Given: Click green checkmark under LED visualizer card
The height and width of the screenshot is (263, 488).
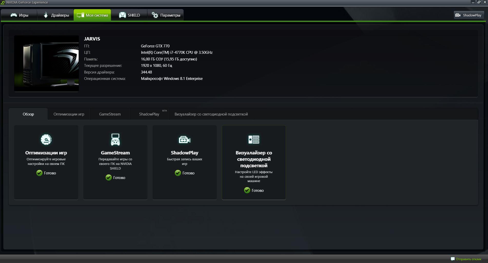Looking at the screenshot, I should [247, 190].
